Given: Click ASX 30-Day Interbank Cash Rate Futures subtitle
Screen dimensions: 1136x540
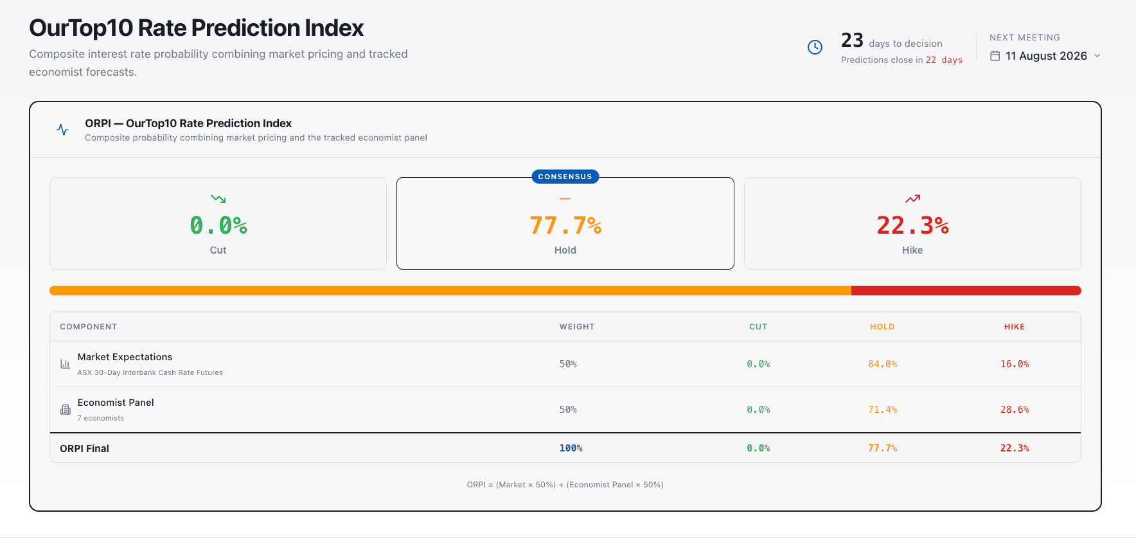Looking at the screenshot, I should click(x=150, y=372).
